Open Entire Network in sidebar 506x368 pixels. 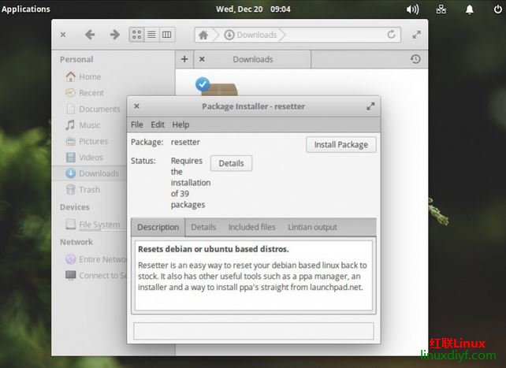pos(89,259)
